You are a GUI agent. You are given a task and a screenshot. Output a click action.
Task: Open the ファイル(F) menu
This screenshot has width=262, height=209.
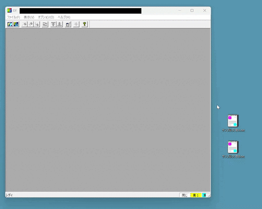[x=13, y=17]
